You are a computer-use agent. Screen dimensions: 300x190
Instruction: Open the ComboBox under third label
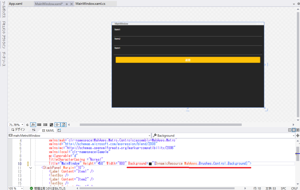click(x=188, y=52)
